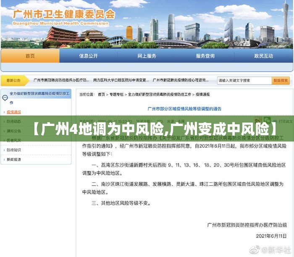Click the Guangzhou Municipal Health Commission subtitle
The width and height of the screenshot is (294, 257).
coord(60,24)
